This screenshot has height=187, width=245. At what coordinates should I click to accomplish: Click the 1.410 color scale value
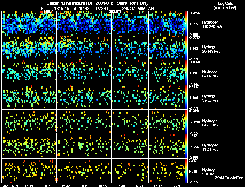pyautogui.click(x=194, y=73)
